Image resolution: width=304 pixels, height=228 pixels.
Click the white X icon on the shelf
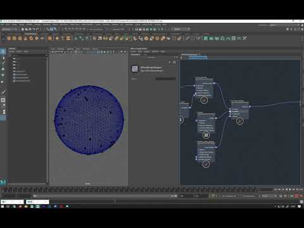click(244, 38)
